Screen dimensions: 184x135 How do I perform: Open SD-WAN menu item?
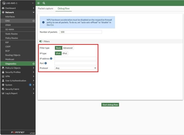click(x=18, y=29)
